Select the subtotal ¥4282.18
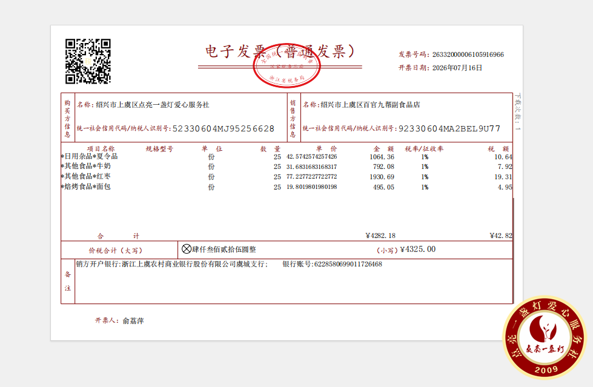 pos(380,236)
